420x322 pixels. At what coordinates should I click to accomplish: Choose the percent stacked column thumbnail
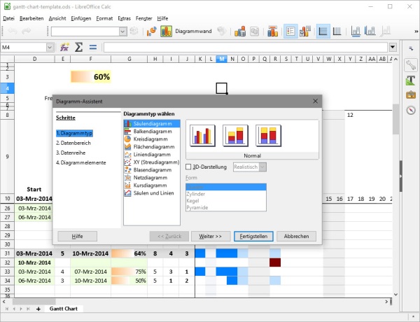click(x=268, y=136)
